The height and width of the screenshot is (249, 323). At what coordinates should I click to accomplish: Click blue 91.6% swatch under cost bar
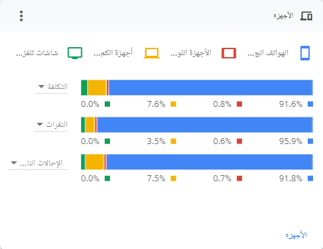pos(310,104)
